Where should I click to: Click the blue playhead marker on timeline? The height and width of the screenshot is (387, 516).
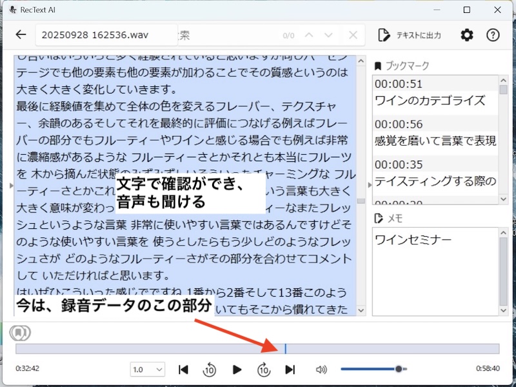point(285,349)
